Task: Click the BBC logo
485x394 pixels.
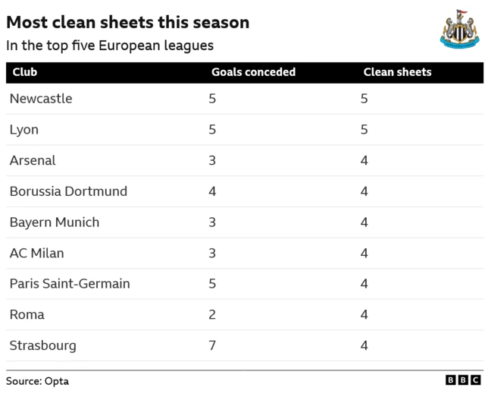Action: 464,380
